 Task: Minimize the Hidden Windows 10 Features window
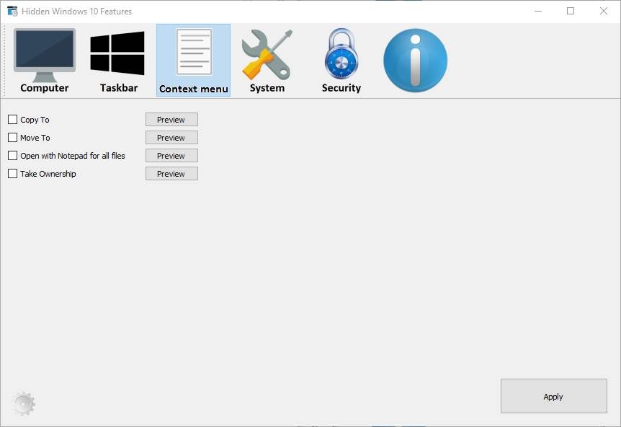point(538,11)
